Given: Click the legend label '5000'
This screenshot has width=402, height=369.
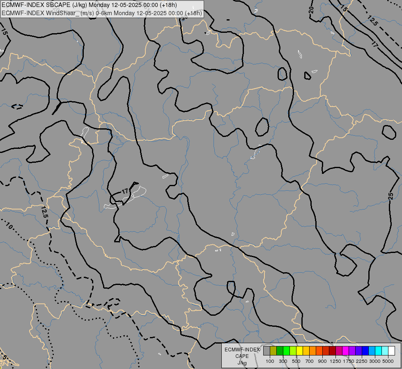Looking at the screenshot, I should 388,361.
